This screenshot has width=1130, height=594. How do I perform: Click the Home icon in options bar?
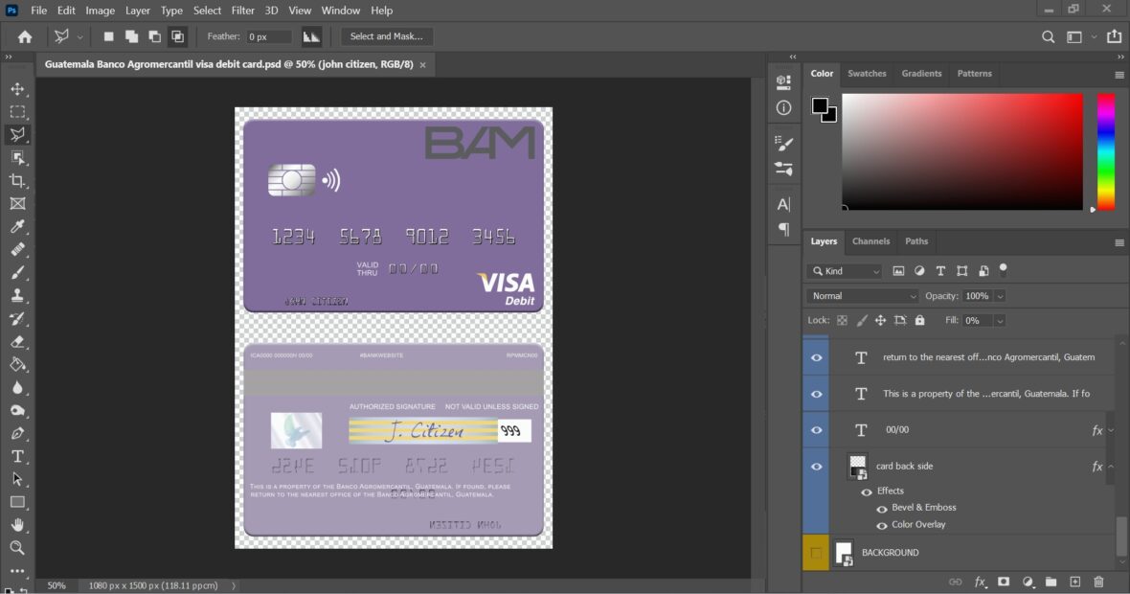pos(25,36)
